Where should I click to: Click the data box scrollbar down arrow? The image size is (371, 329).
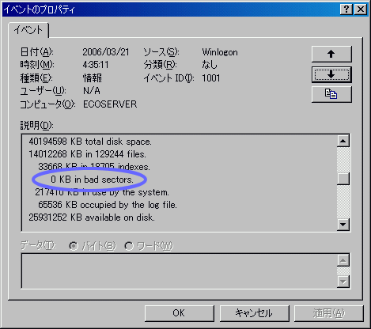(x=343, y=282)
